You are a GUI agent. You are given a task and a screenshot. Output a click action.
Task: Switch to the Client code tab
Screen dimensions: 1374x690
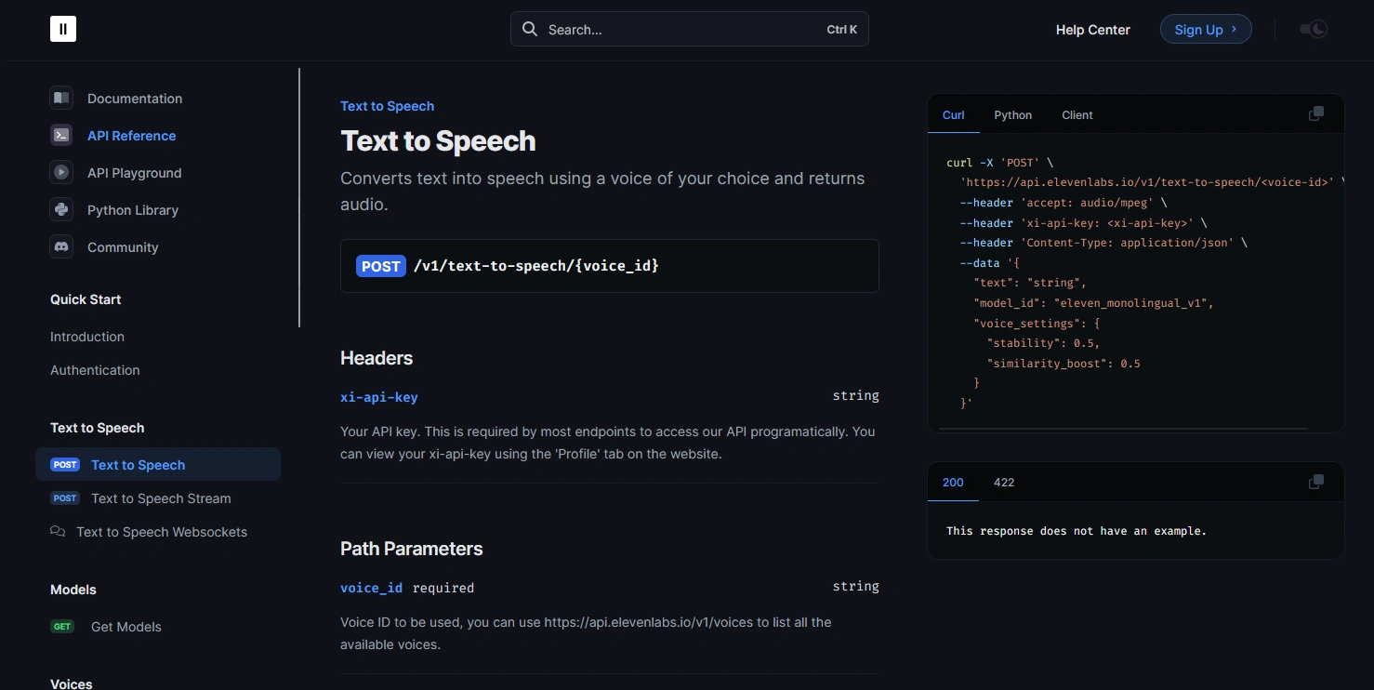tap(1077, 114)
